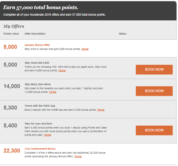Open Terms link for Achievement Bonus
Viewport: 178px width, 166px height.
click(x=78, y=157)
